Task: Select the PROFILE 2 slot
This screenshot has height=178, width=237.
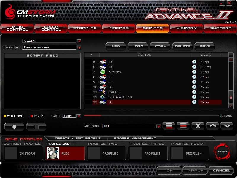Action: [x=106, y=153]
